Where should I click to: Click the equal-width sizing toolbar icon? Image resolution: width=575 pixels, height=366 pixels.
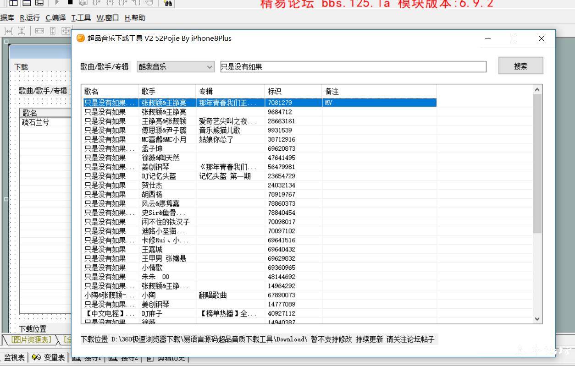(39, 31)
